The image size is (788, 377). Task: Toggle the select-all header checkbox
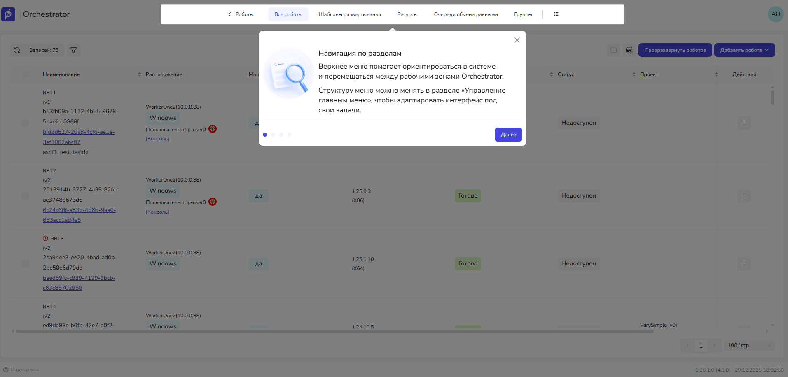(x=26, y=74)
